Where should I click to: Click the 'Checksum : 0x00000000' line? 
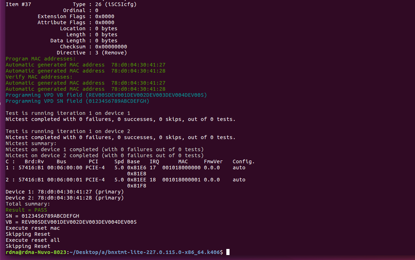(93, 47)
